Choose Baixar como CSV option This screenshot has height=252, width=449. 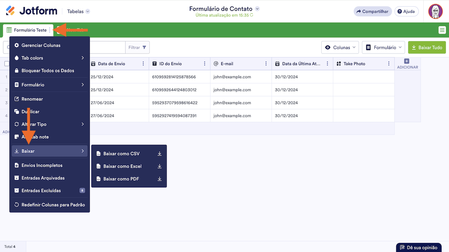[x=129, y=154]
